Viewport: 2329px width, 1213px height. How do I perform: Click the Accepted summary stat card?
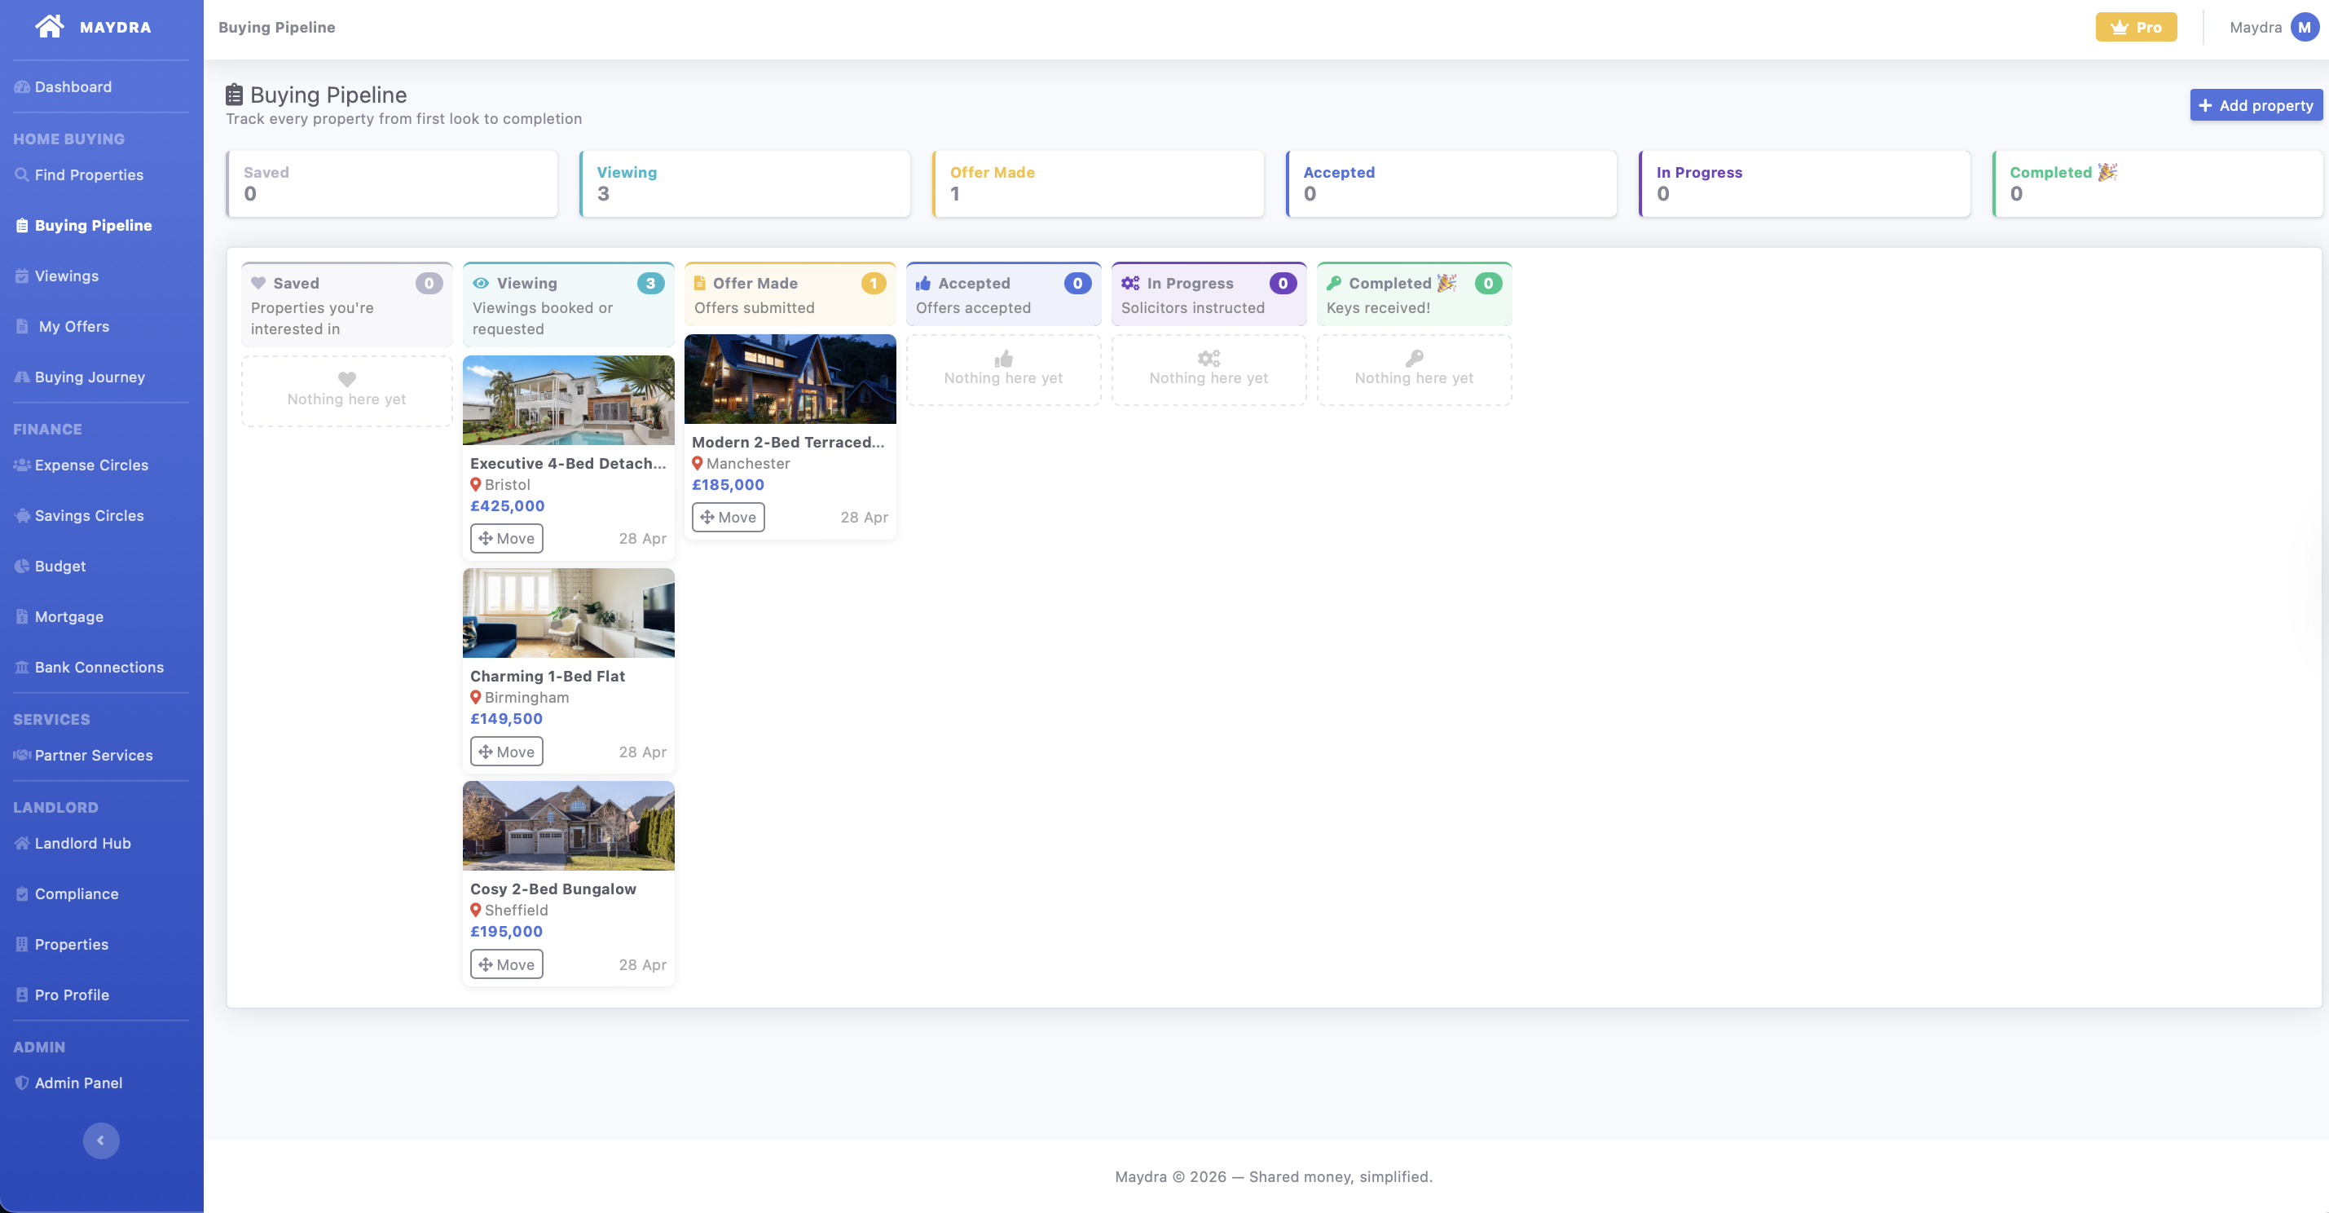click(1451, 183)
